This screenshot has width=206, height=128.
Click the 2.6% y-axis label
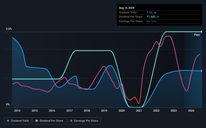[x=9, y=29]
